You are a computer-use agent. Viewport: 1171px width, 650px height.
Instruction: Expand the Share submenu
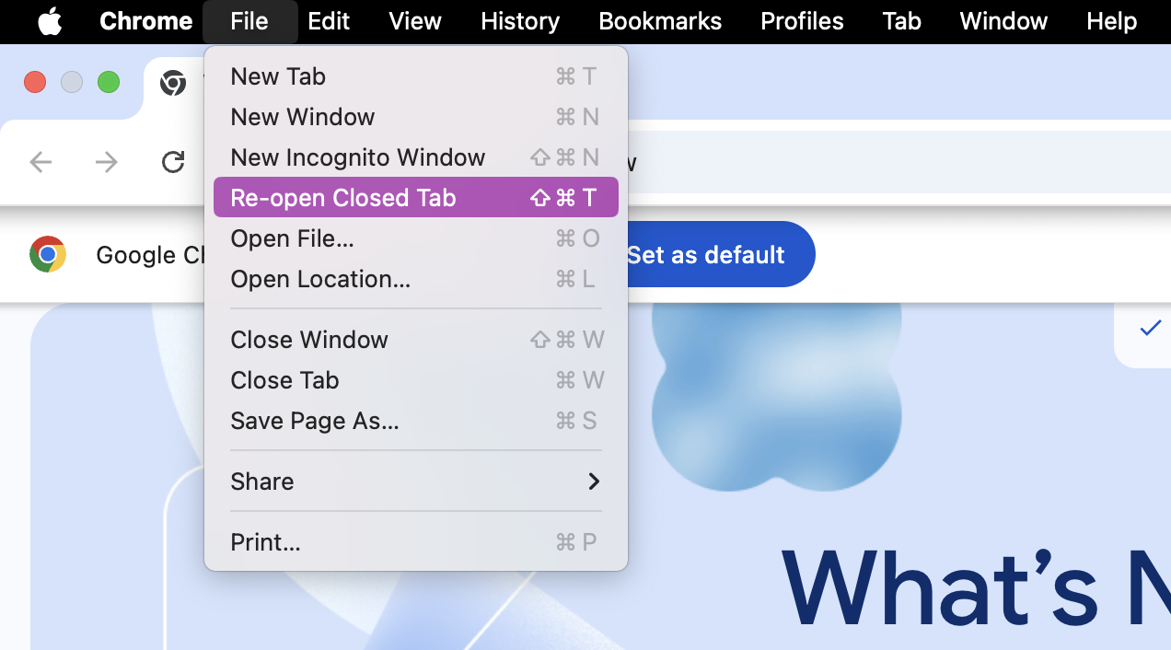pos(261,481)
